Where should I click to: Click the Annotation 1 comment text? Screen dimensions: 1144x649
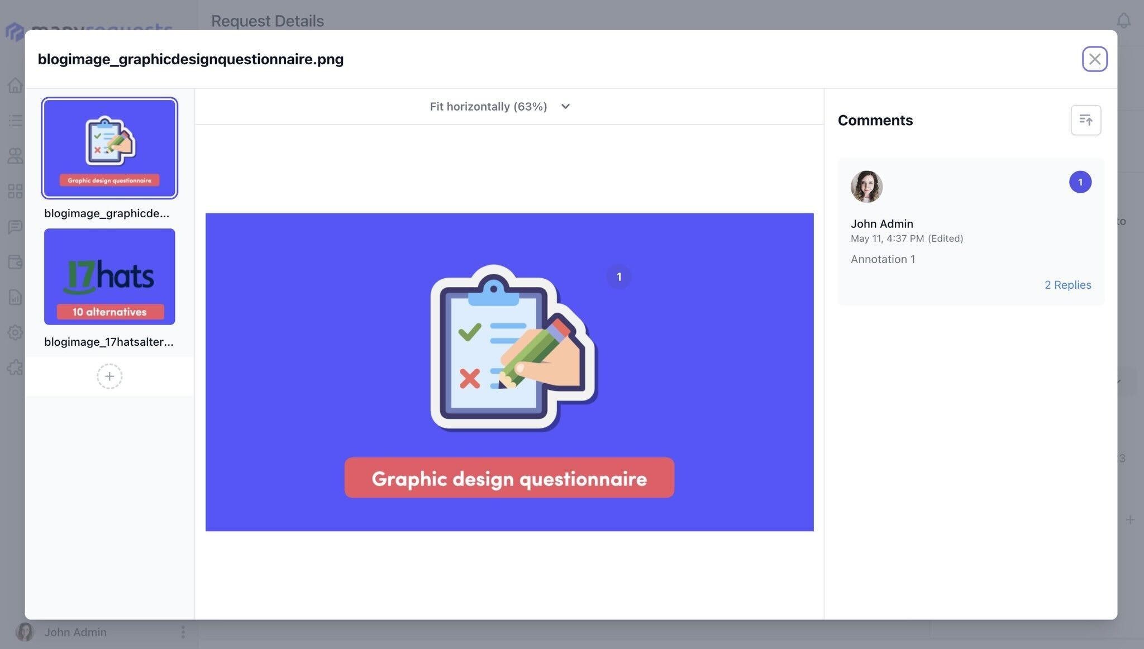click(883, 259)
